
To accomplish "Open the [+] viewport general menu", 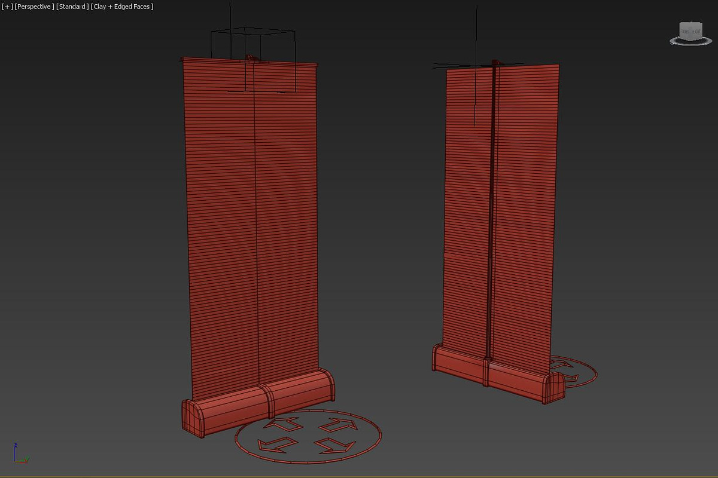I will 7,7.
